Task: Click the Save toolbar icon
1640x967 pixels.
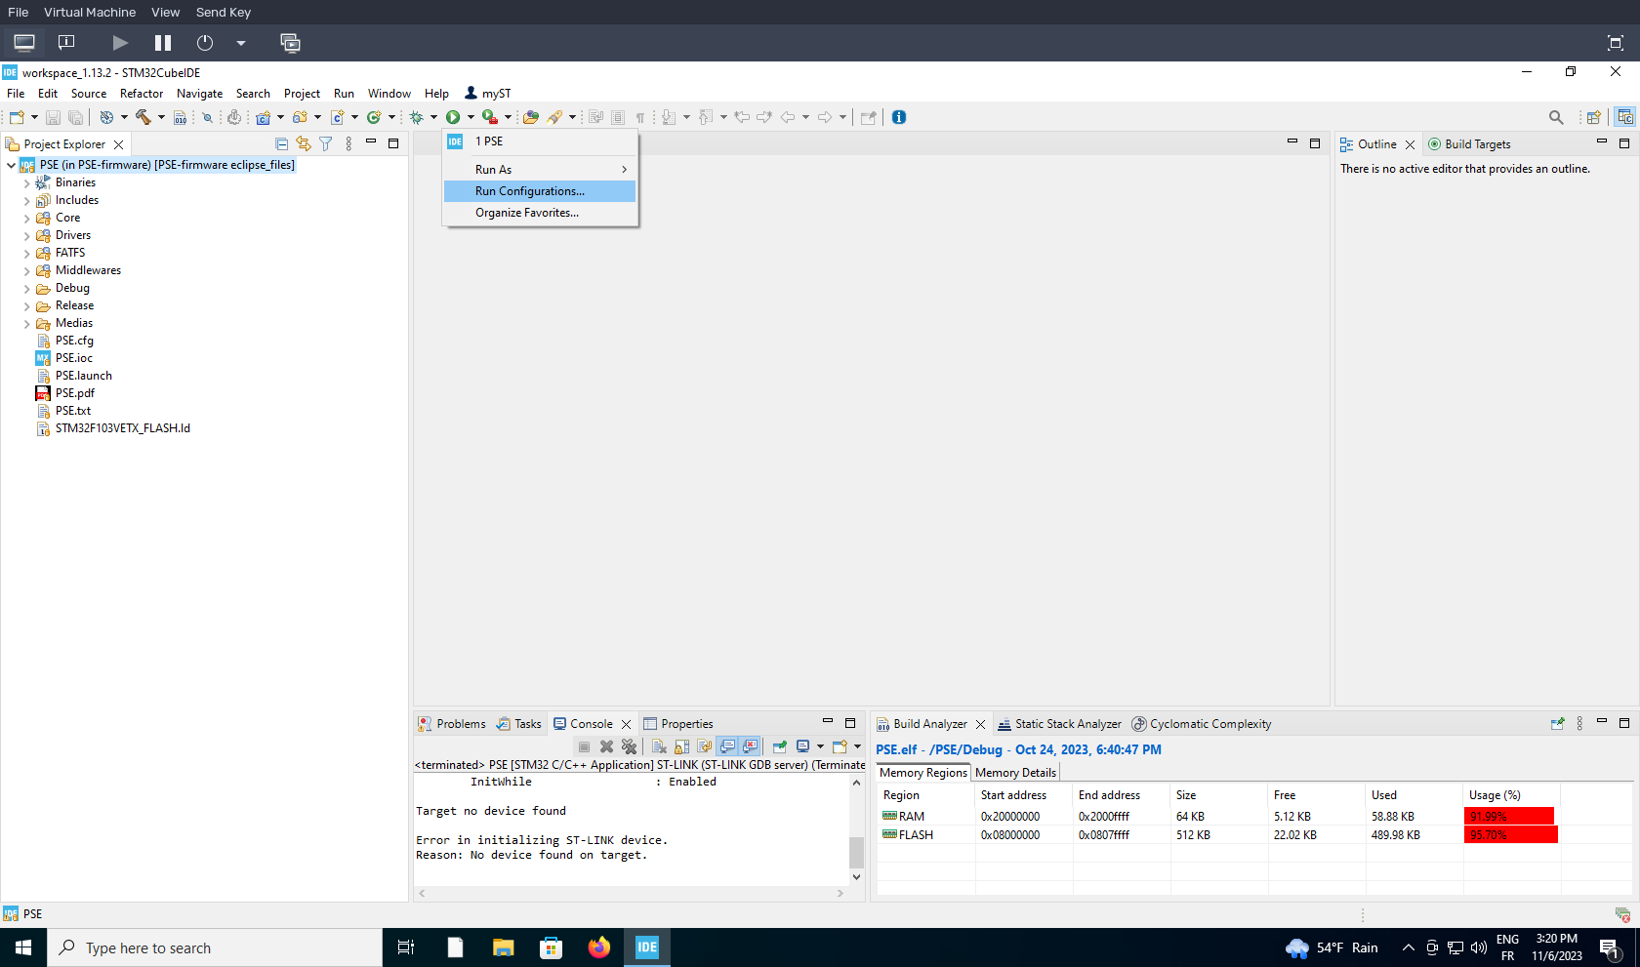Action: click(x=54, y=117)
